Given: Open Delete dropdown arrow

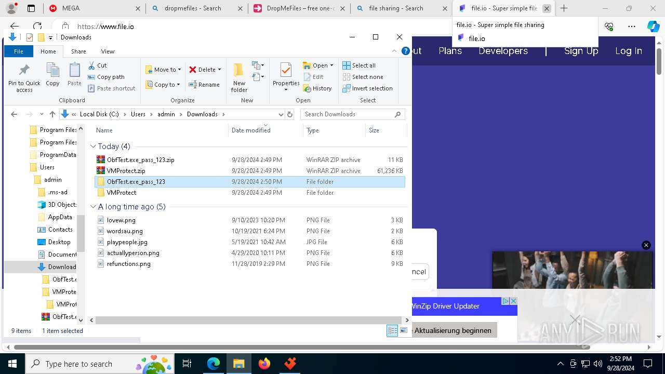Looking at the screenshot, I should [219, 70].
